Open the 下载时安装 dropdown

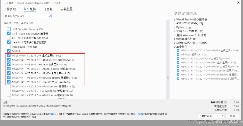point(211,116)
